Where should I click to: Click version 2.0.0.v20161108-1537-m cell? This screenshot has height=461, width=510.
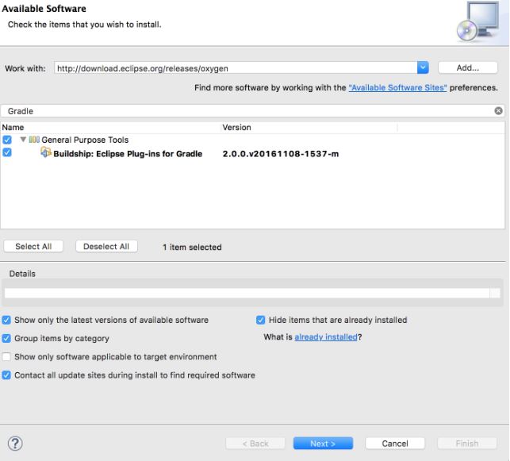click(x=280, y=154)
